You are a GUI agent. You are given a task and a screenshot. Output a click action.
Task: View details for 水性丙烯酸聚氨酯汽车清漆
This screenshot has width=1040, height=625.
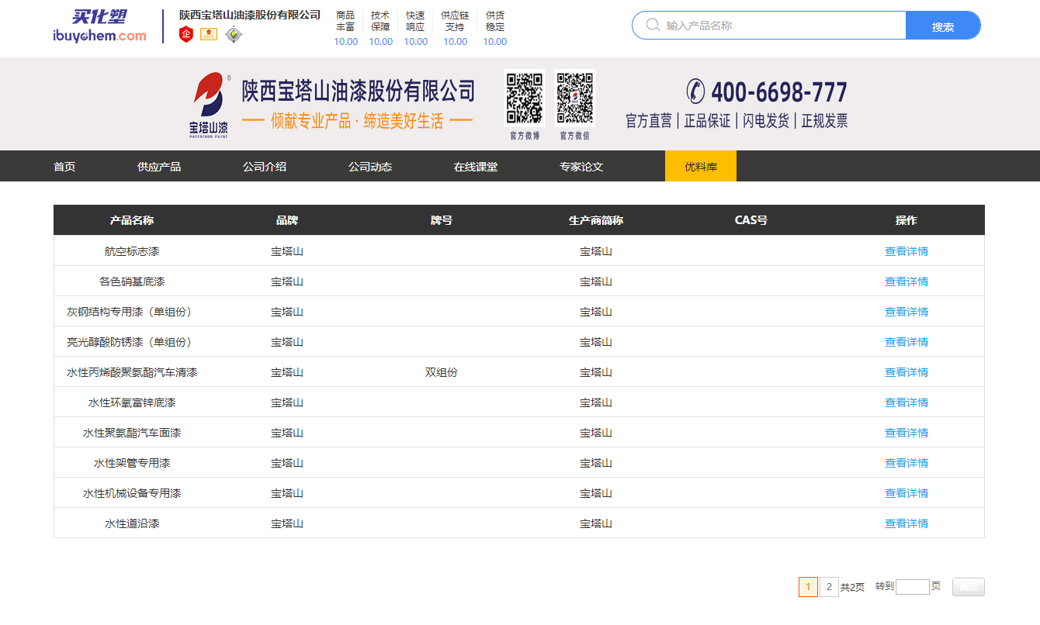tap(907, 372)
